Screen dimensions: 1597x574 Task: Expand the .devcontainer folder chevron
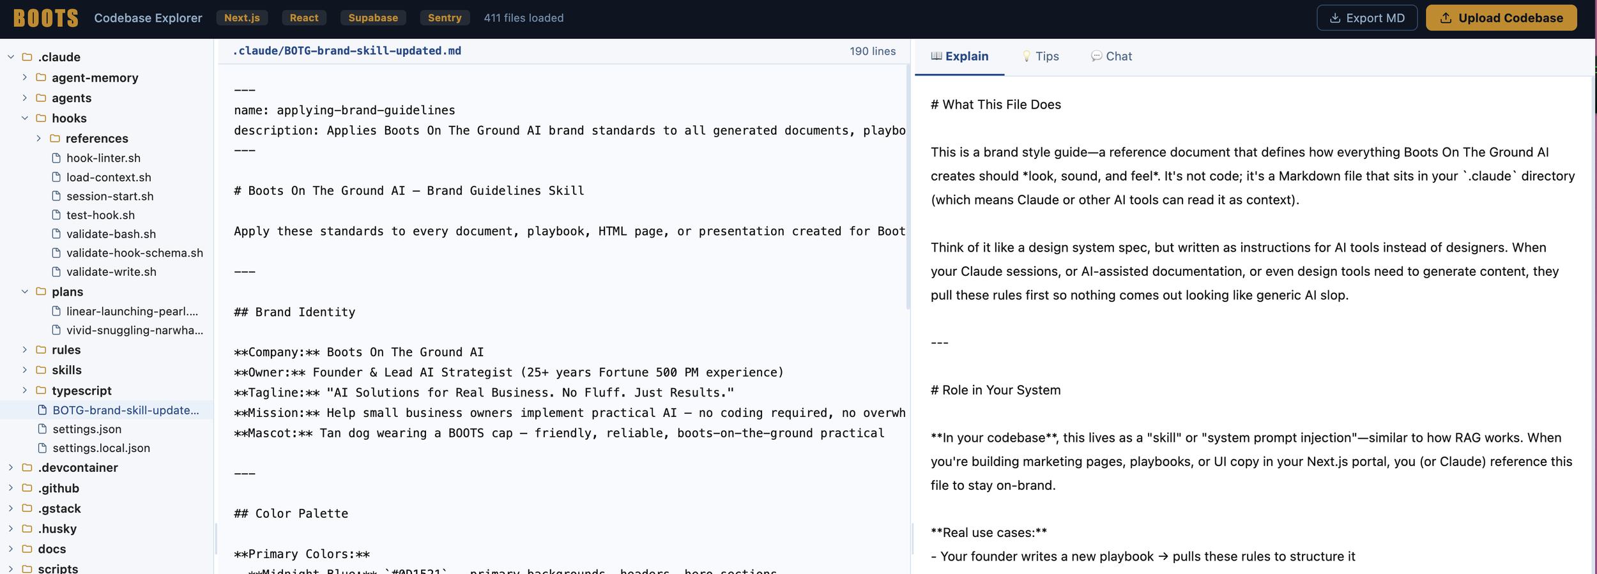tap(11, 468)
